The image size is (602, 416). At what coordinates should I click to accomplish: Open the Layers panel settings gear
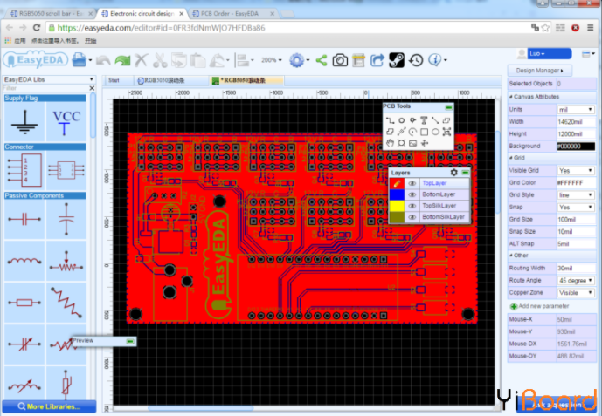453,173
